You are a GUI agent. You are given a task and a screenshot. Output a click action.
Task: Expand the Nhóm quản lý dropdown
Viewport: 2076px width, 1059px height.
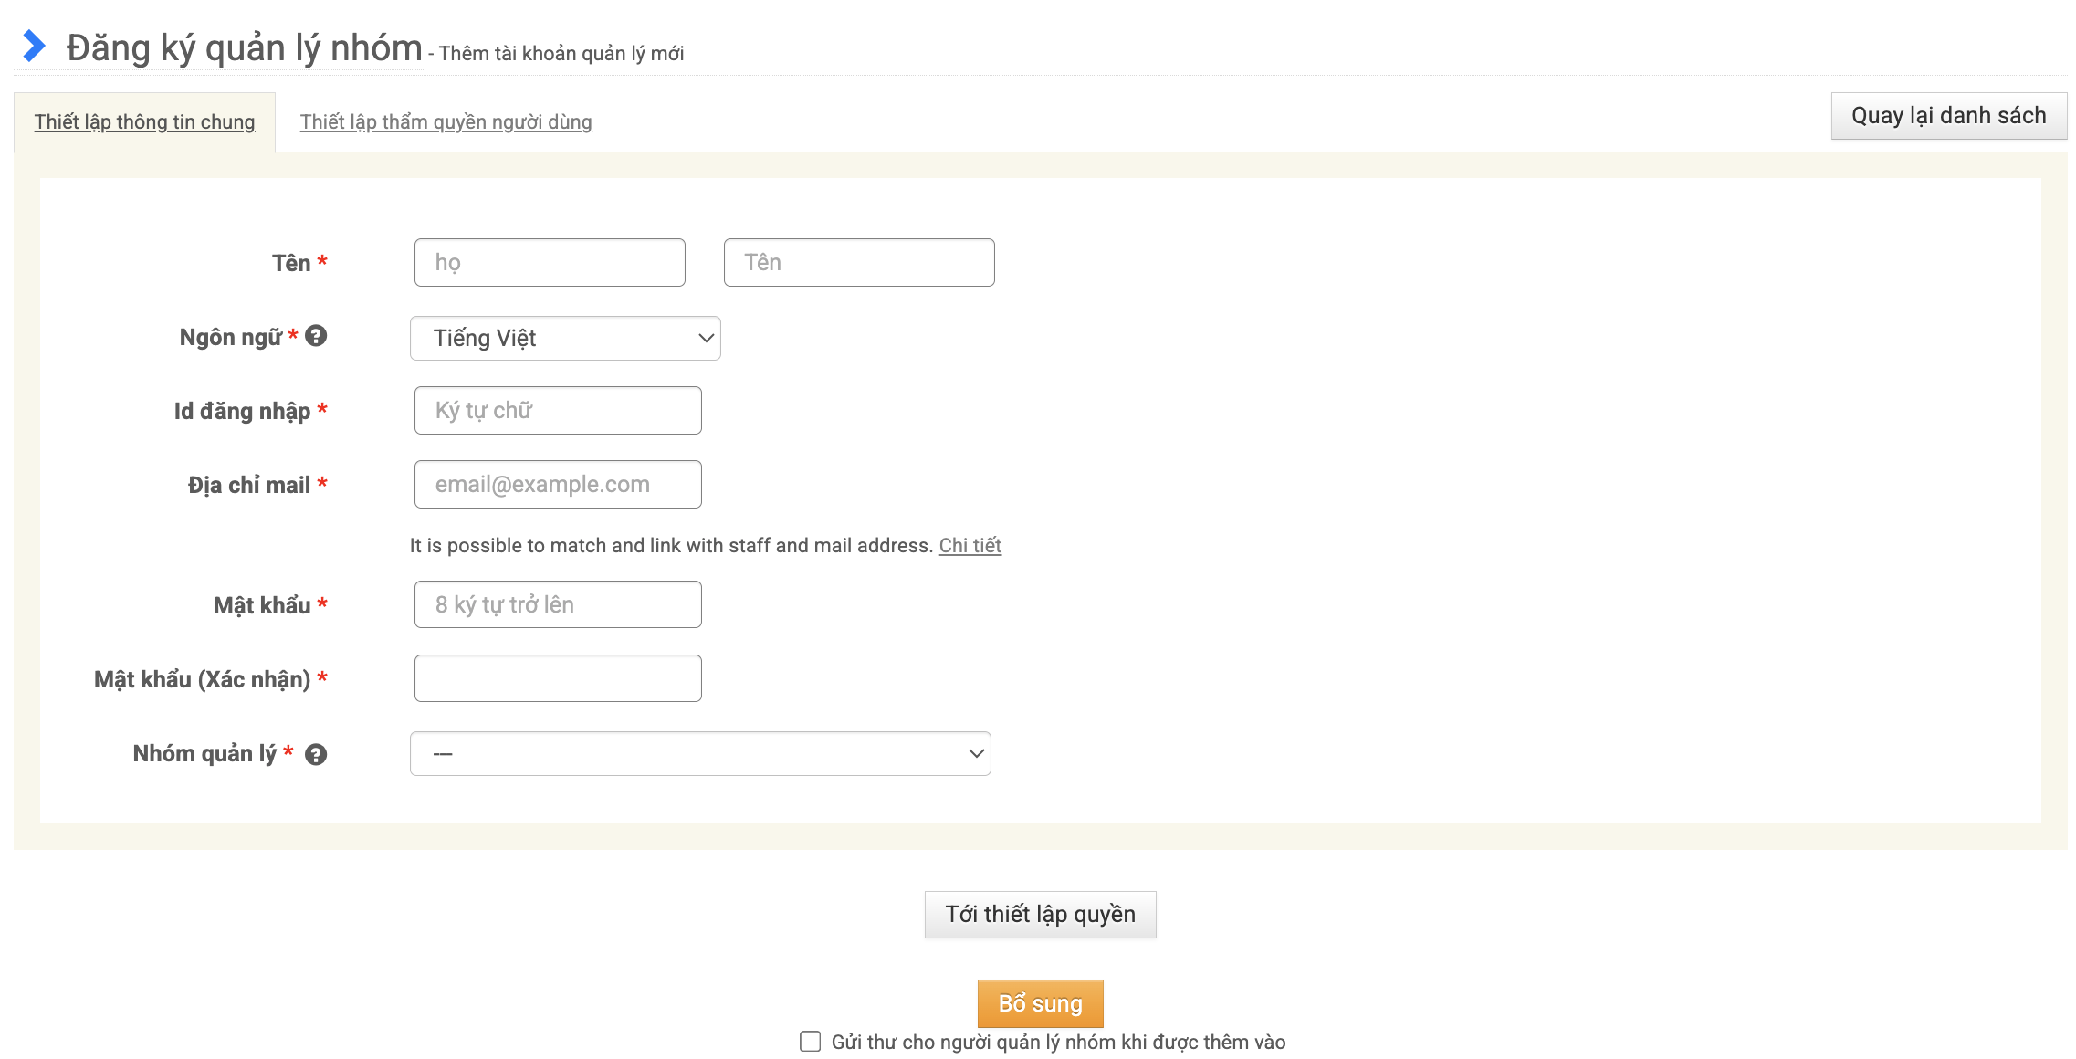(700, 753)
